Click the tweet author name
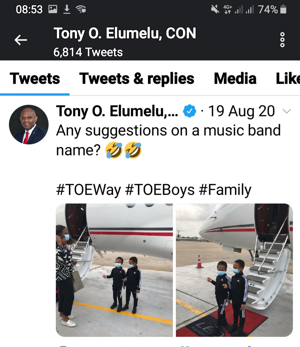 point(117,111)
